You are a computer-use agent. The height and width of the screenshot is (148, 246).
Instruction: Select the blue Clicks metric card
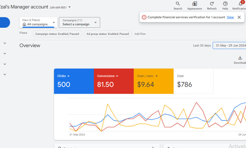tap(74, 81)
